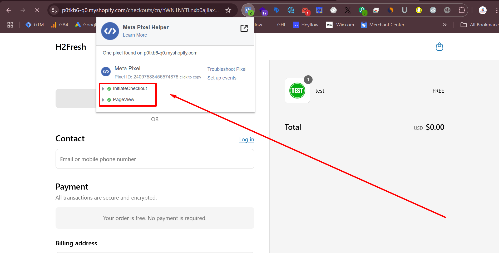The image size is (499, 253).
Task: Show hidden bookmarks with the overflow chevron
Action: pos(444,25)
